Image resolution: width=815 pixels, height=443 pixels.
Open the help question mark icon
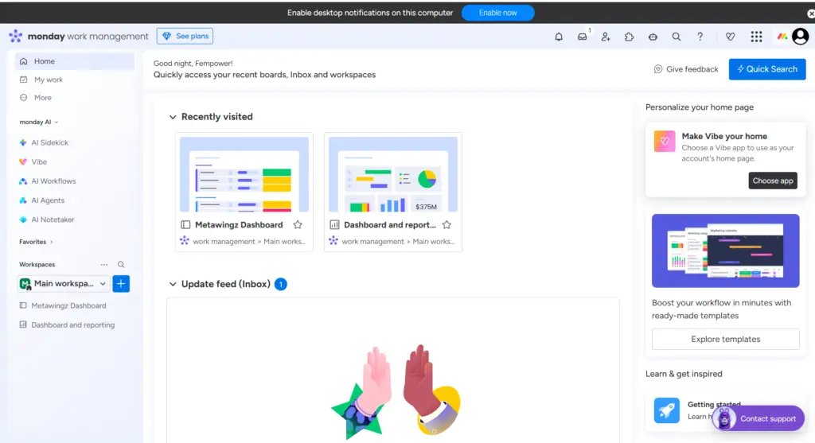click(700, 37)
